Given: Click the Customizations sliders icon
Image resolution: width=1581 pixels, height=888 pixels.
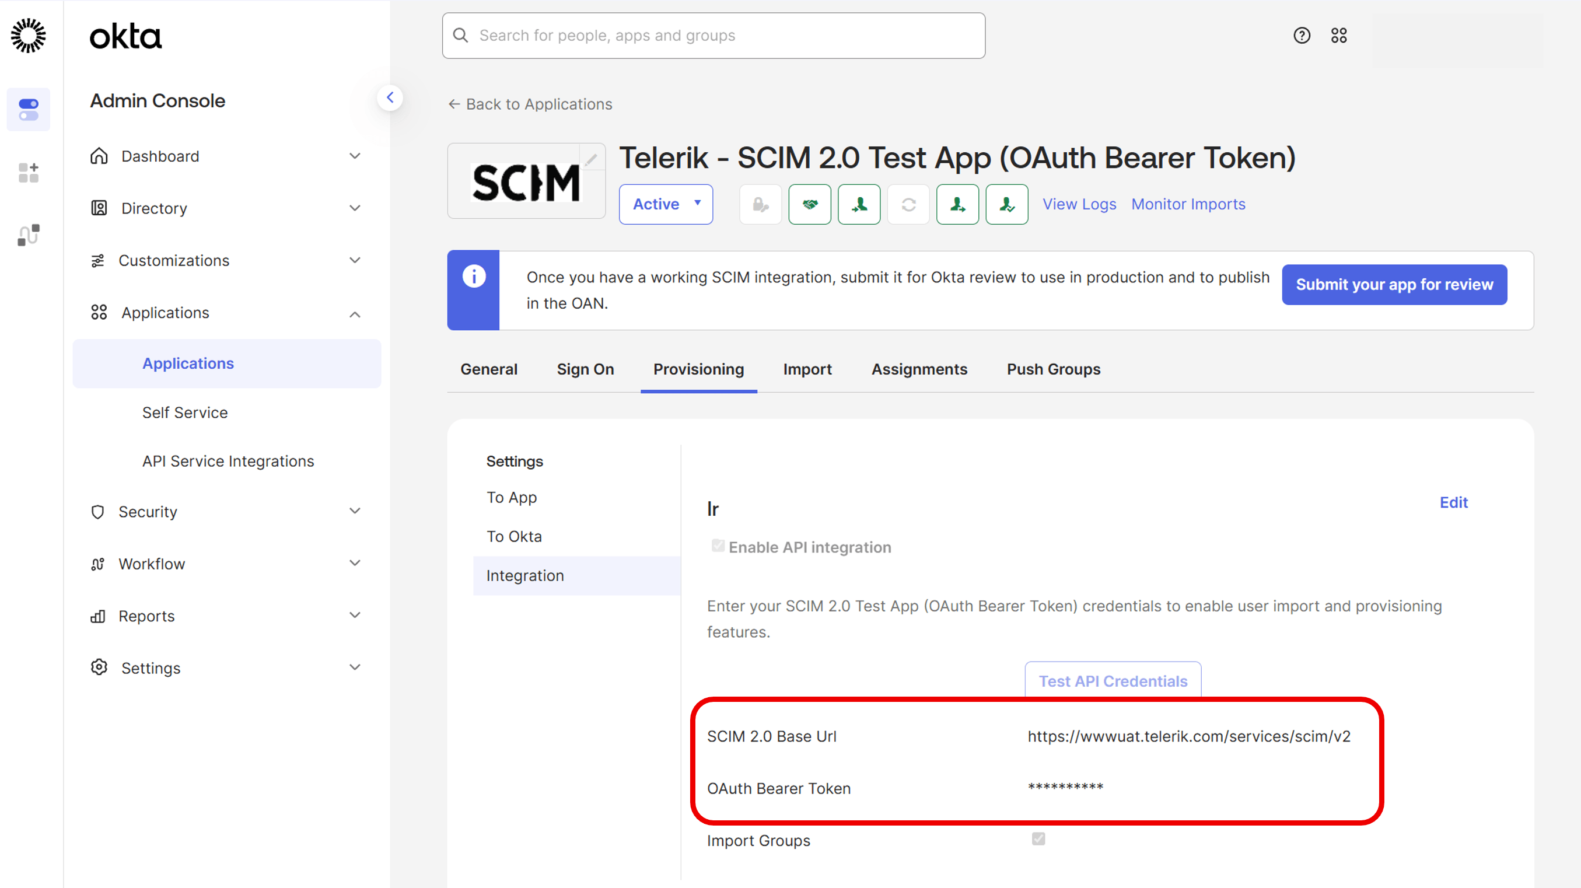Looking at the screenshot, I should (x=97, y=261).
